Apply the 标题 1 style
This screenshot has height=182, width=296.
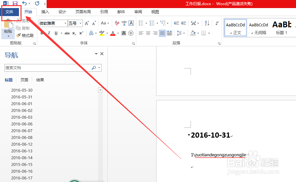coord(282,28)
